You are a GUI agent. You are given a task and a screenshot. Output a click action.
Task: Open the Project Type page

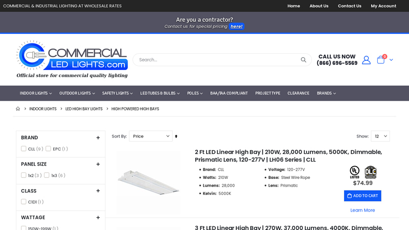coord(267,93)
